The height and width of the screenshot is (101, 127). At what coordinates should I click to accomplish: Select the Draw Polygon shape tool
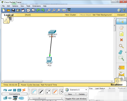click(x=121, y=52)
